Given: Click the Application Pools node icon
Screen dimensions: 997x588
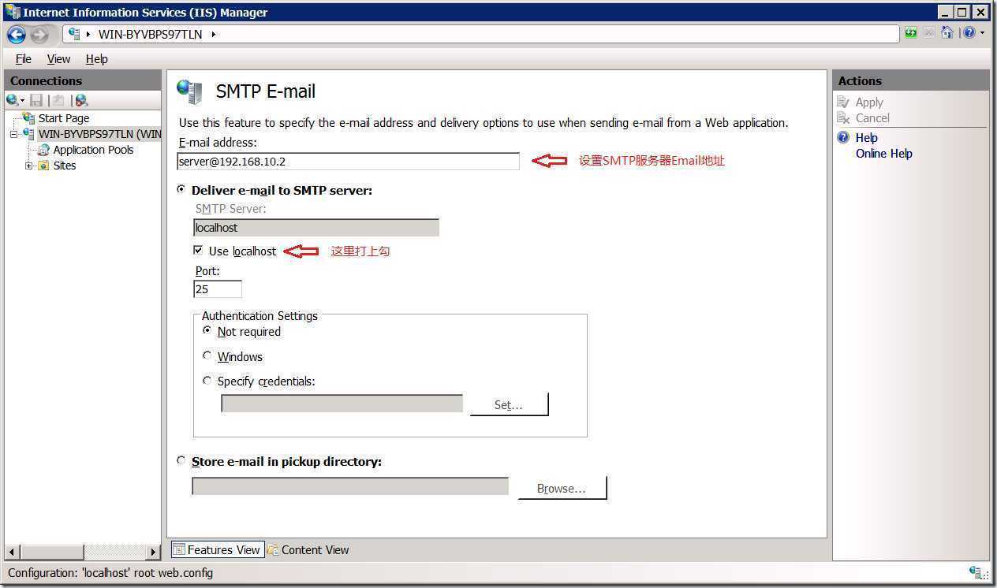Looking at the screenshot, I should (44, 150).
